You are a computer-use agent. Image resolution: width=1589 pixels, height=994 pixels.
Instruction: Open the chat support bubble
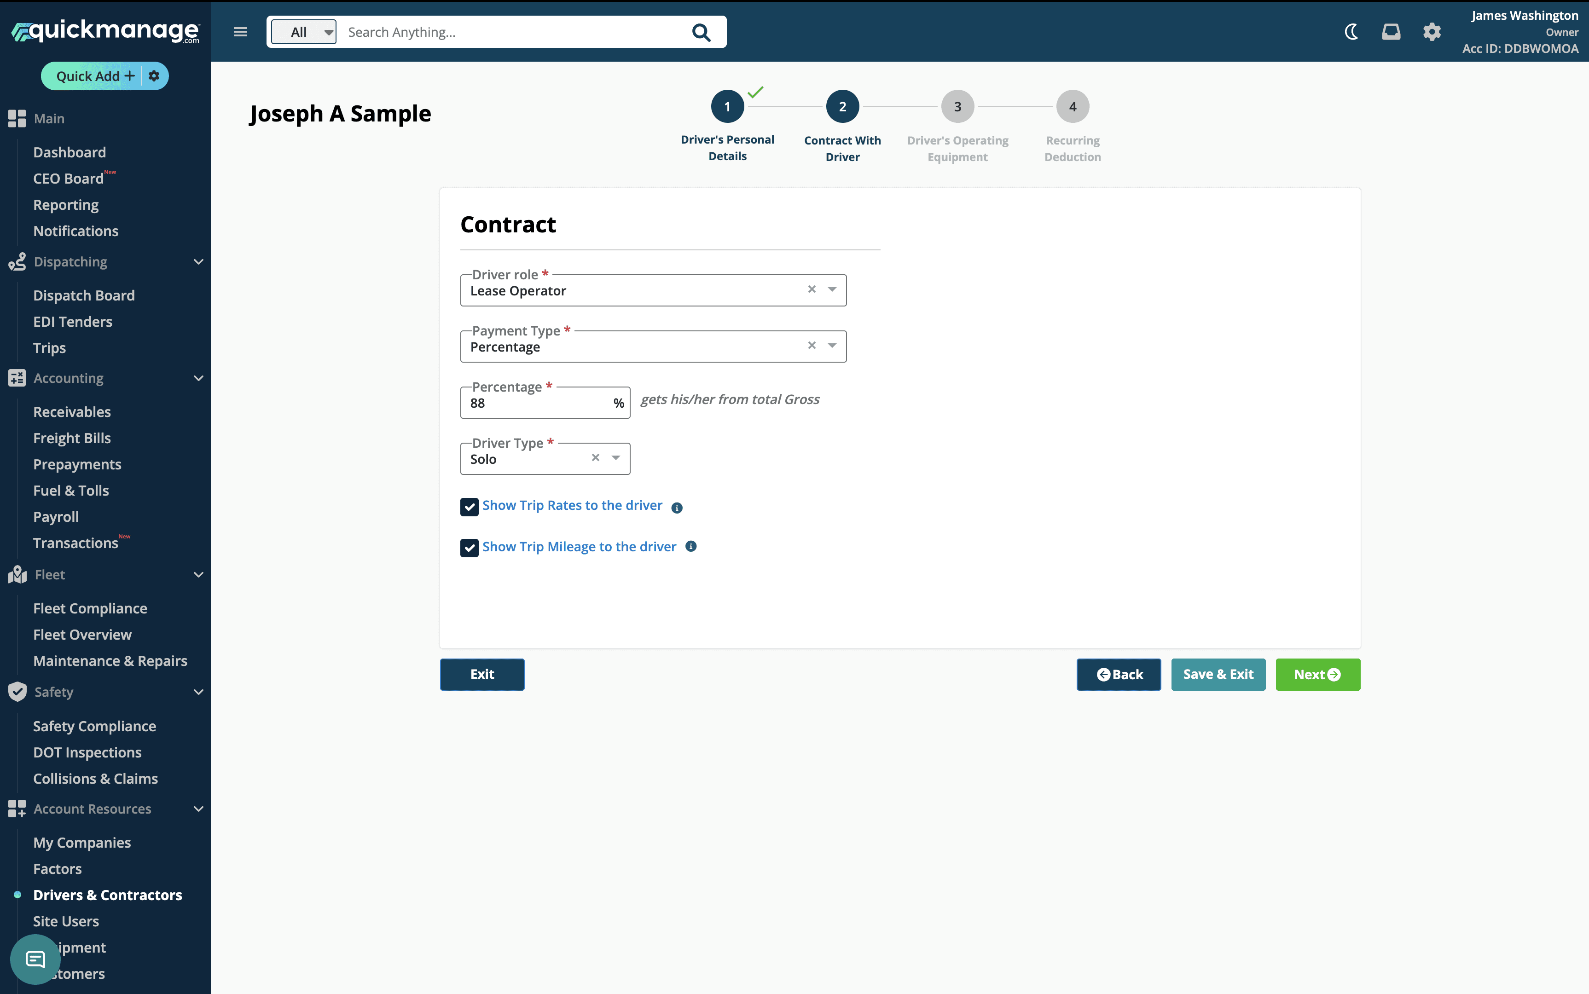click(35, 959)
